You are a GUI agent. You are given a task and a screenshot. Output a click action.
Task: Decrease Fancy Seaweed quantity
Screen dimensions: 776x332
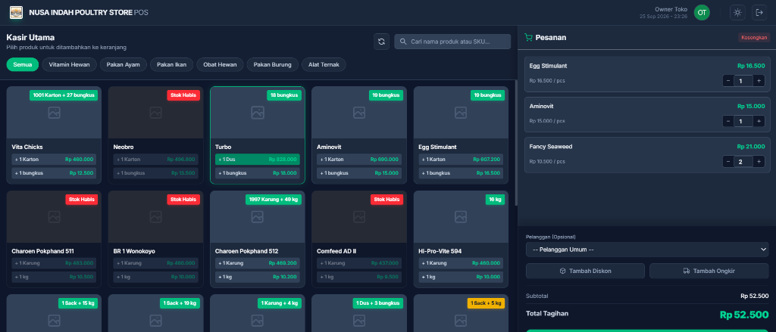point(728,162)
